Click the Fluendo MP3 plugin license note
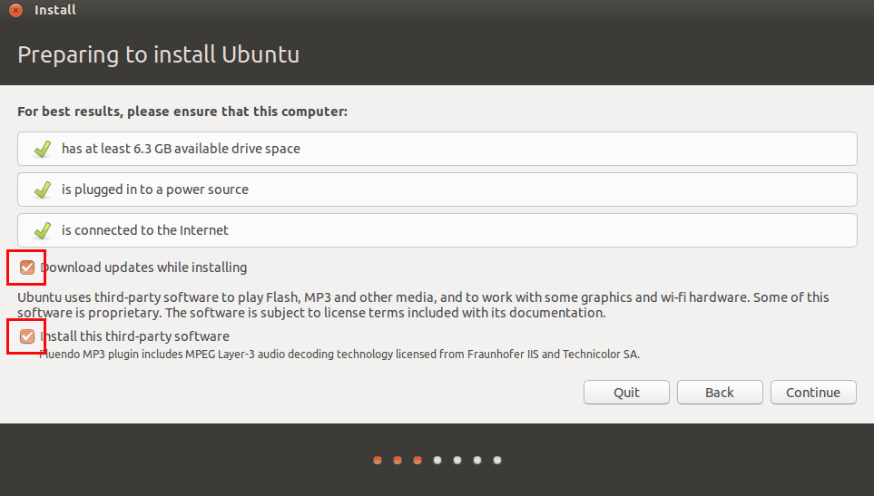The width and height of the screenshot is (874, 496). click(x=339, y=354)
